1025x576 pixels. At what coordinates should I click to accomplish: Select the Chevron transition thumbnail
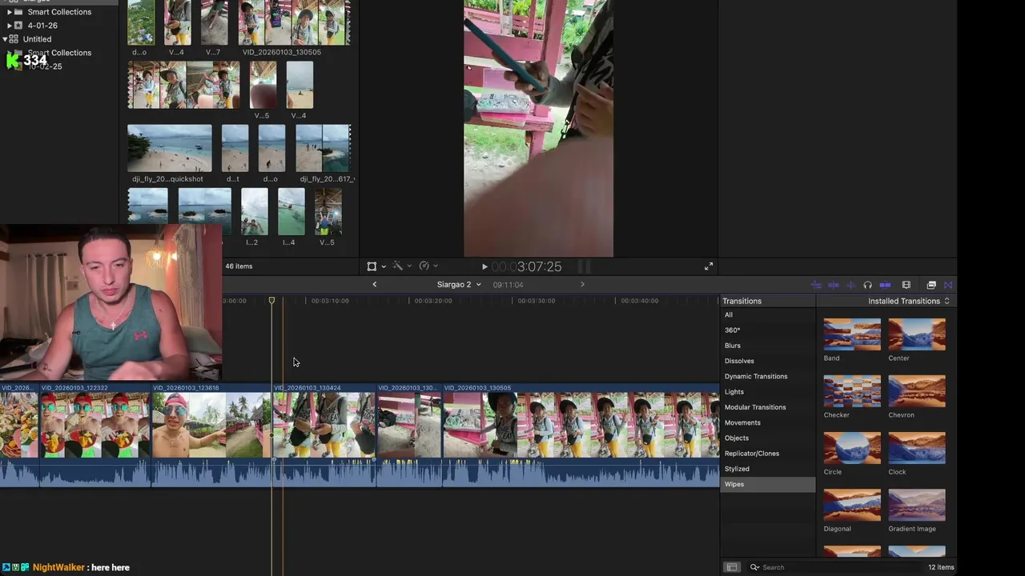click(917, 391)
